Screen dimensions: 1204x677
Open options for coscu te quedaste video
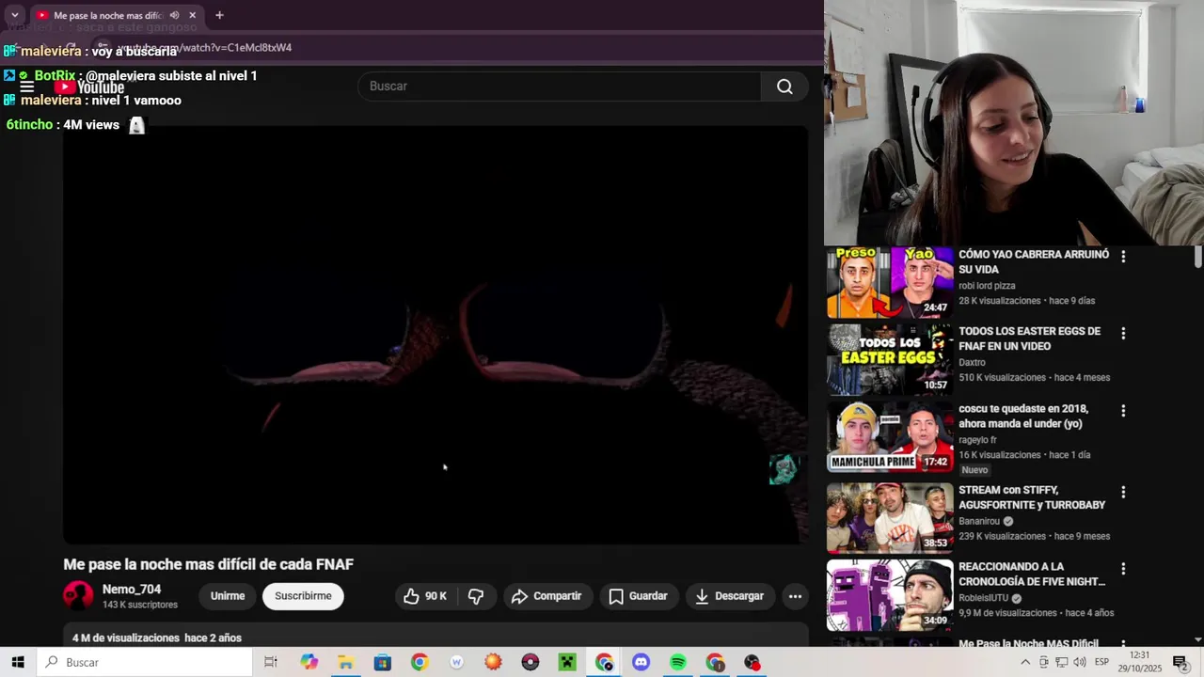1123,411
